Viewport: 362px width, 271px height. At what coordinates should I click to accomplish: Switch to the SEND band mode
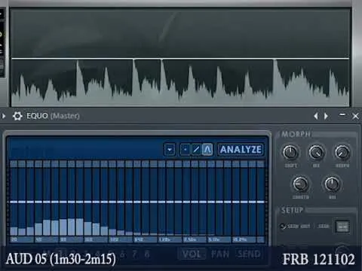coord(249,254)
